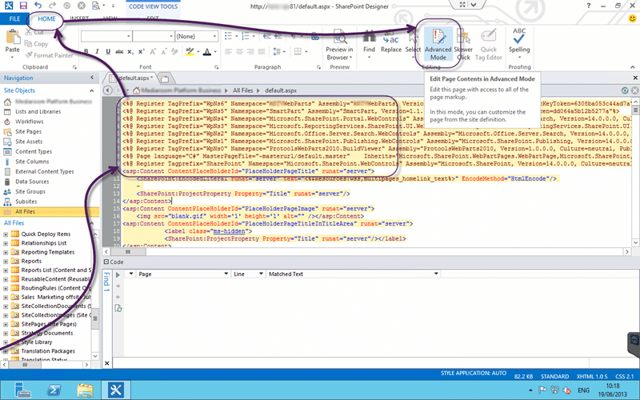This screenshot has width=640, height=400.
Task: Open Server Manager from taskbar
Action: pos(22,390)
